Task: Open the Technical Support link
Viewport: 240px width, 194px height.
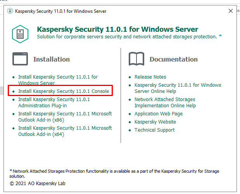Action: 154,130
